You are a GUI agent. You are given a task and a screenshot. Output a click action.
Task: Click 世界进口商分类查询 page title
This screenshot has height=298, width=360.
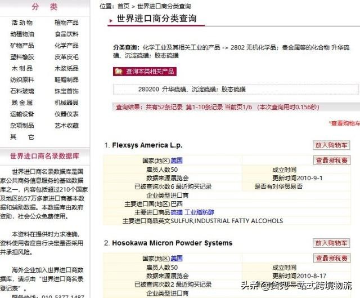156,19
